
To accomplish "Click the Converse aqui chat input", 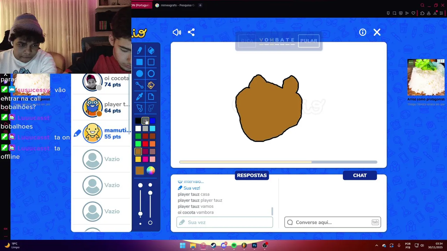I will 332,222.
